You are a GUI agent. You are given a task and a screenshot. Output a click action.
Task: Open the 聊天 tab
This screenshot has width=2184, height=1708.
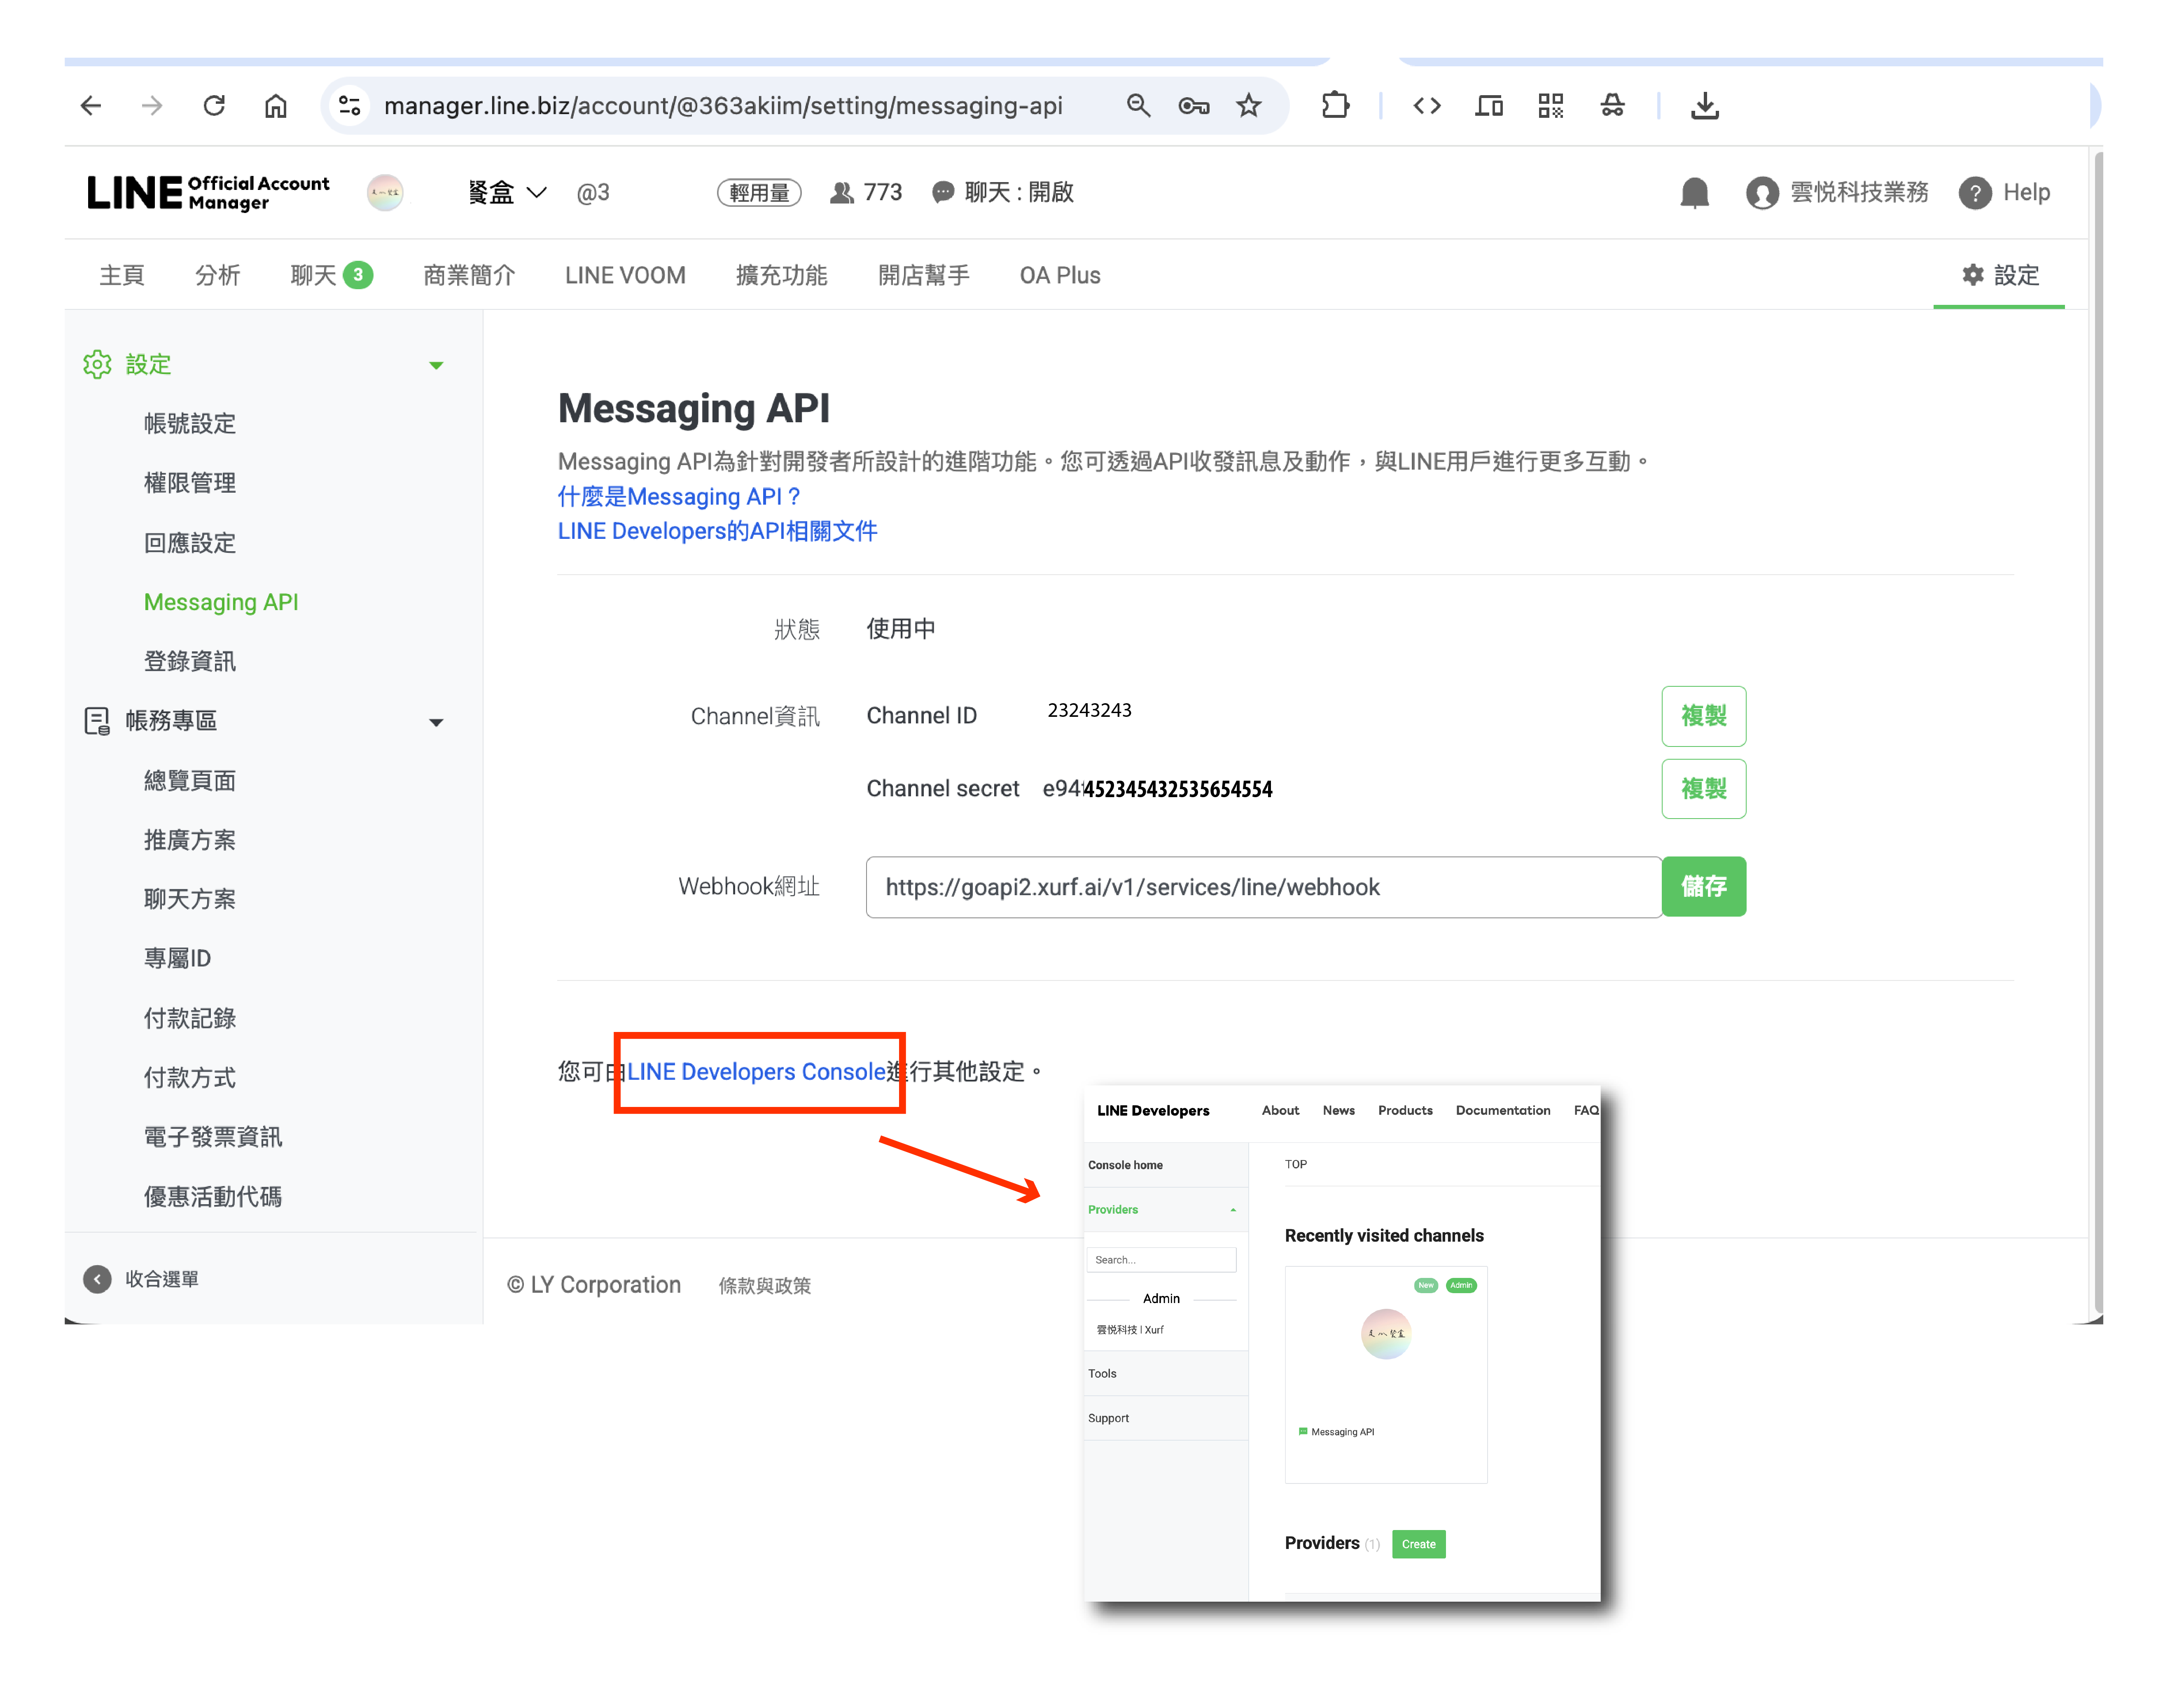pyautogui.click(x=332, y=275)
